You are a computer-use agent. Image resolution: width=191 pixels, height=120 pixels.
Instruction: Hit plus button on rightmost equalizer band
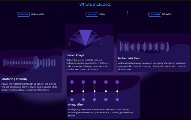(x=117, y=100)
